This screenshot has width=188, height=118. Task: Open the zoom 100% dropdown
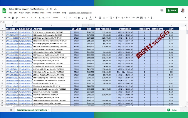pos(25,18)
